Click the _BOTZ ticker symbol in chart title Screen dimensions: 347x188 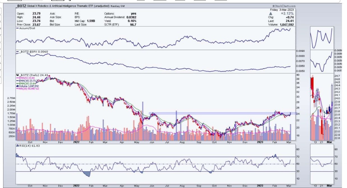pos(22,6)
